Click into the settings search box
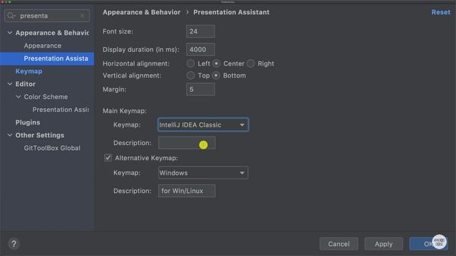The image size is (456, 256). (48, 16)
